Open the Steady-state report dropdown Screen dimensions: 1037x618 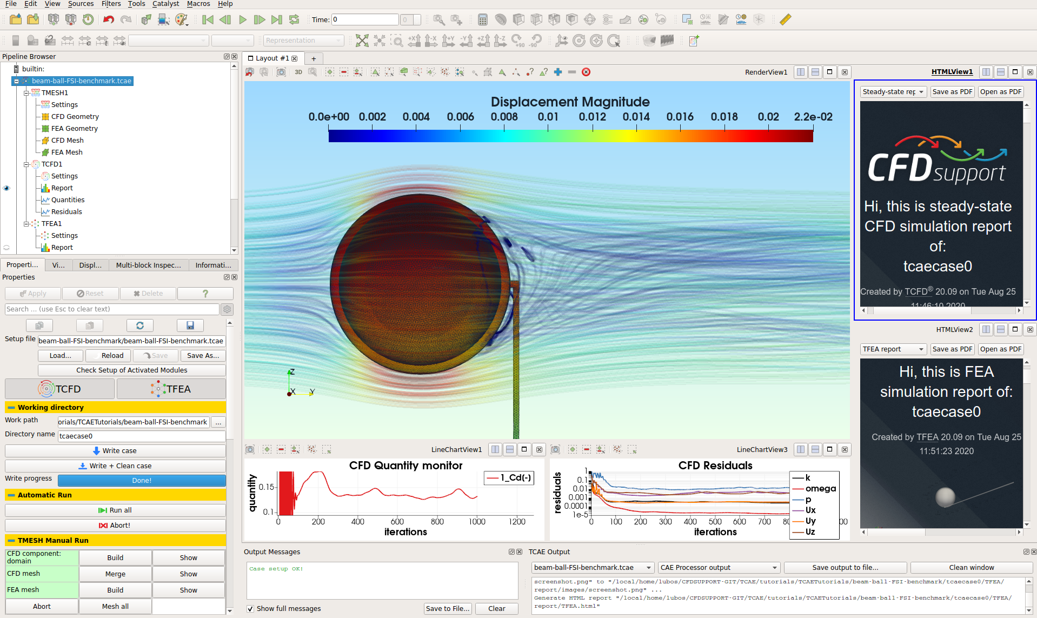coord(893,92)
